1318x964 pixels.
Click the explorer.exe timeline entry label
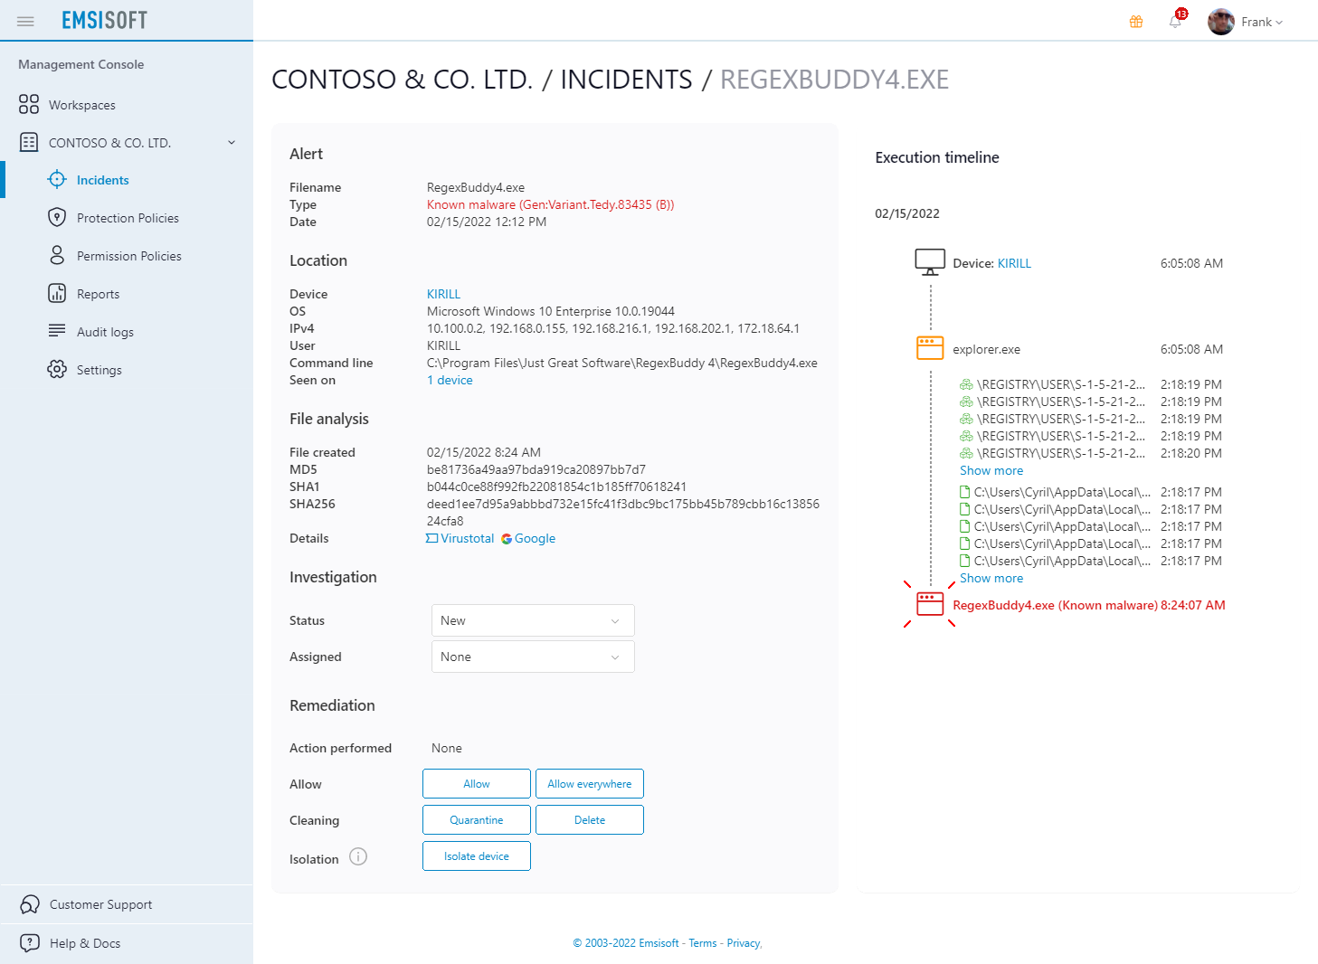click(986, 349)
